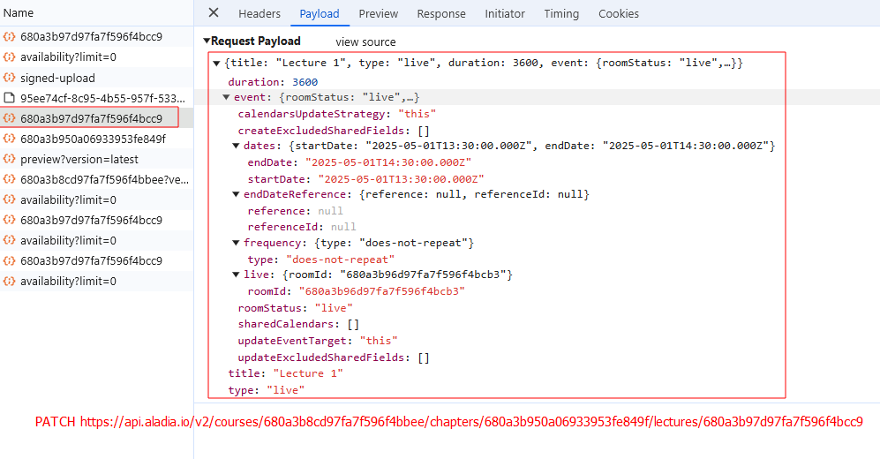This screenshot has height=459, width=880.
Task: Click the updateExcludedSharedFields: [] line
Action: tap(334, 357)
